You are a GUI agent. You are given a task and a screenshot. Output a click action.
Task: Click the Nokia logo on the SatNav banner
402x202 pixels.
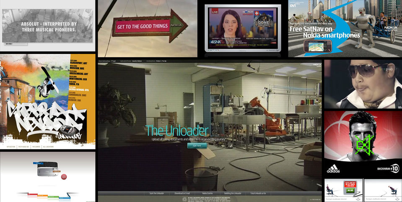coord(391,28)
